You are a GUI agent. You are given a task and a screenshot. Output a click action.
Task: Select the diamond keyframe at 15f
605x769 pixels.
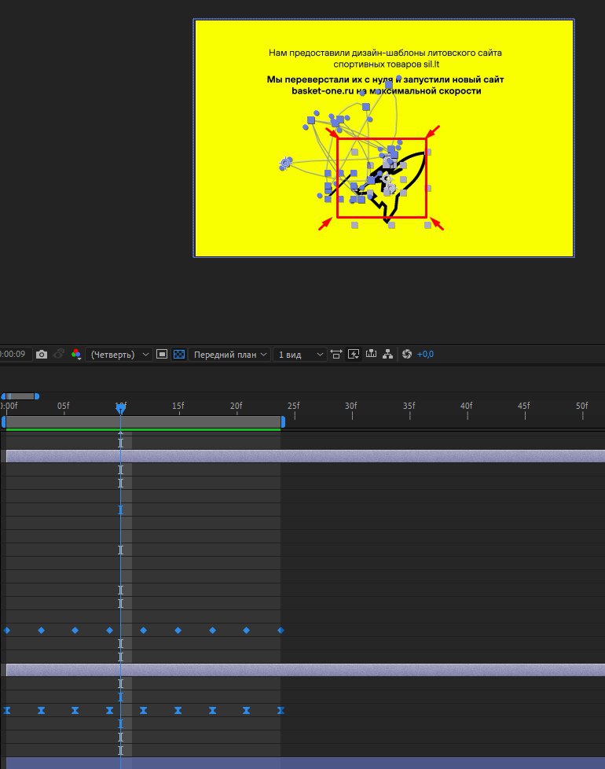tap(178, 630)
